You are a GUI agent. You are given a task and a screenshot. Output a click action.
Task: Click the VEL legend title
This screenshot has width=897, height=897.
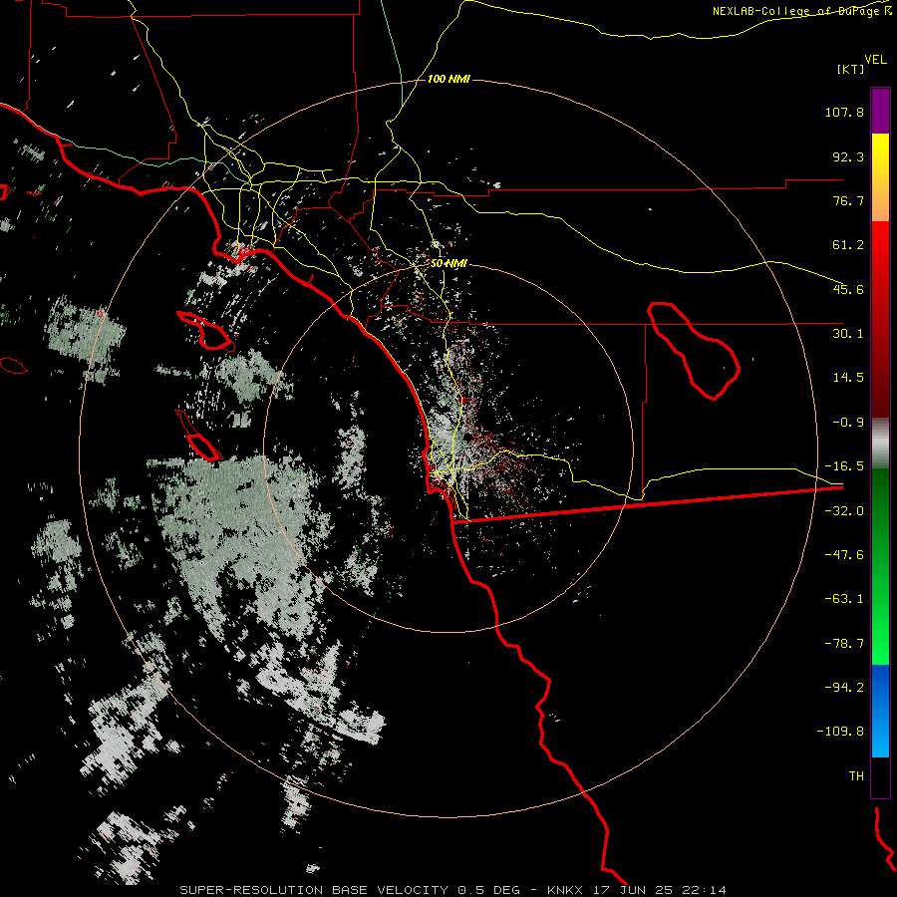(875, 60)
